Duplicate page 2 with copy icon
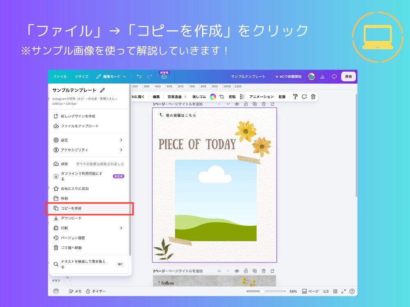The image size is (410, 307). pyautogui.click(x=255, y=271)
